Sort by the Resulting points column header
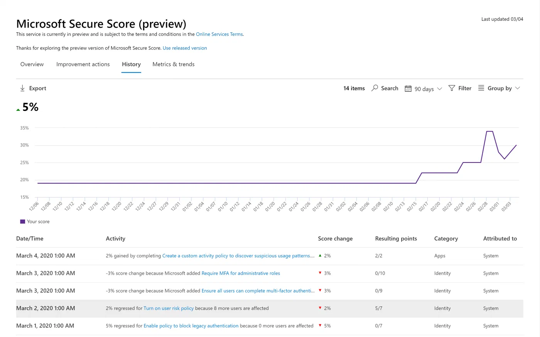Viewport: 540px width, 337px height. pyautogui.click(x=396, y=238)
